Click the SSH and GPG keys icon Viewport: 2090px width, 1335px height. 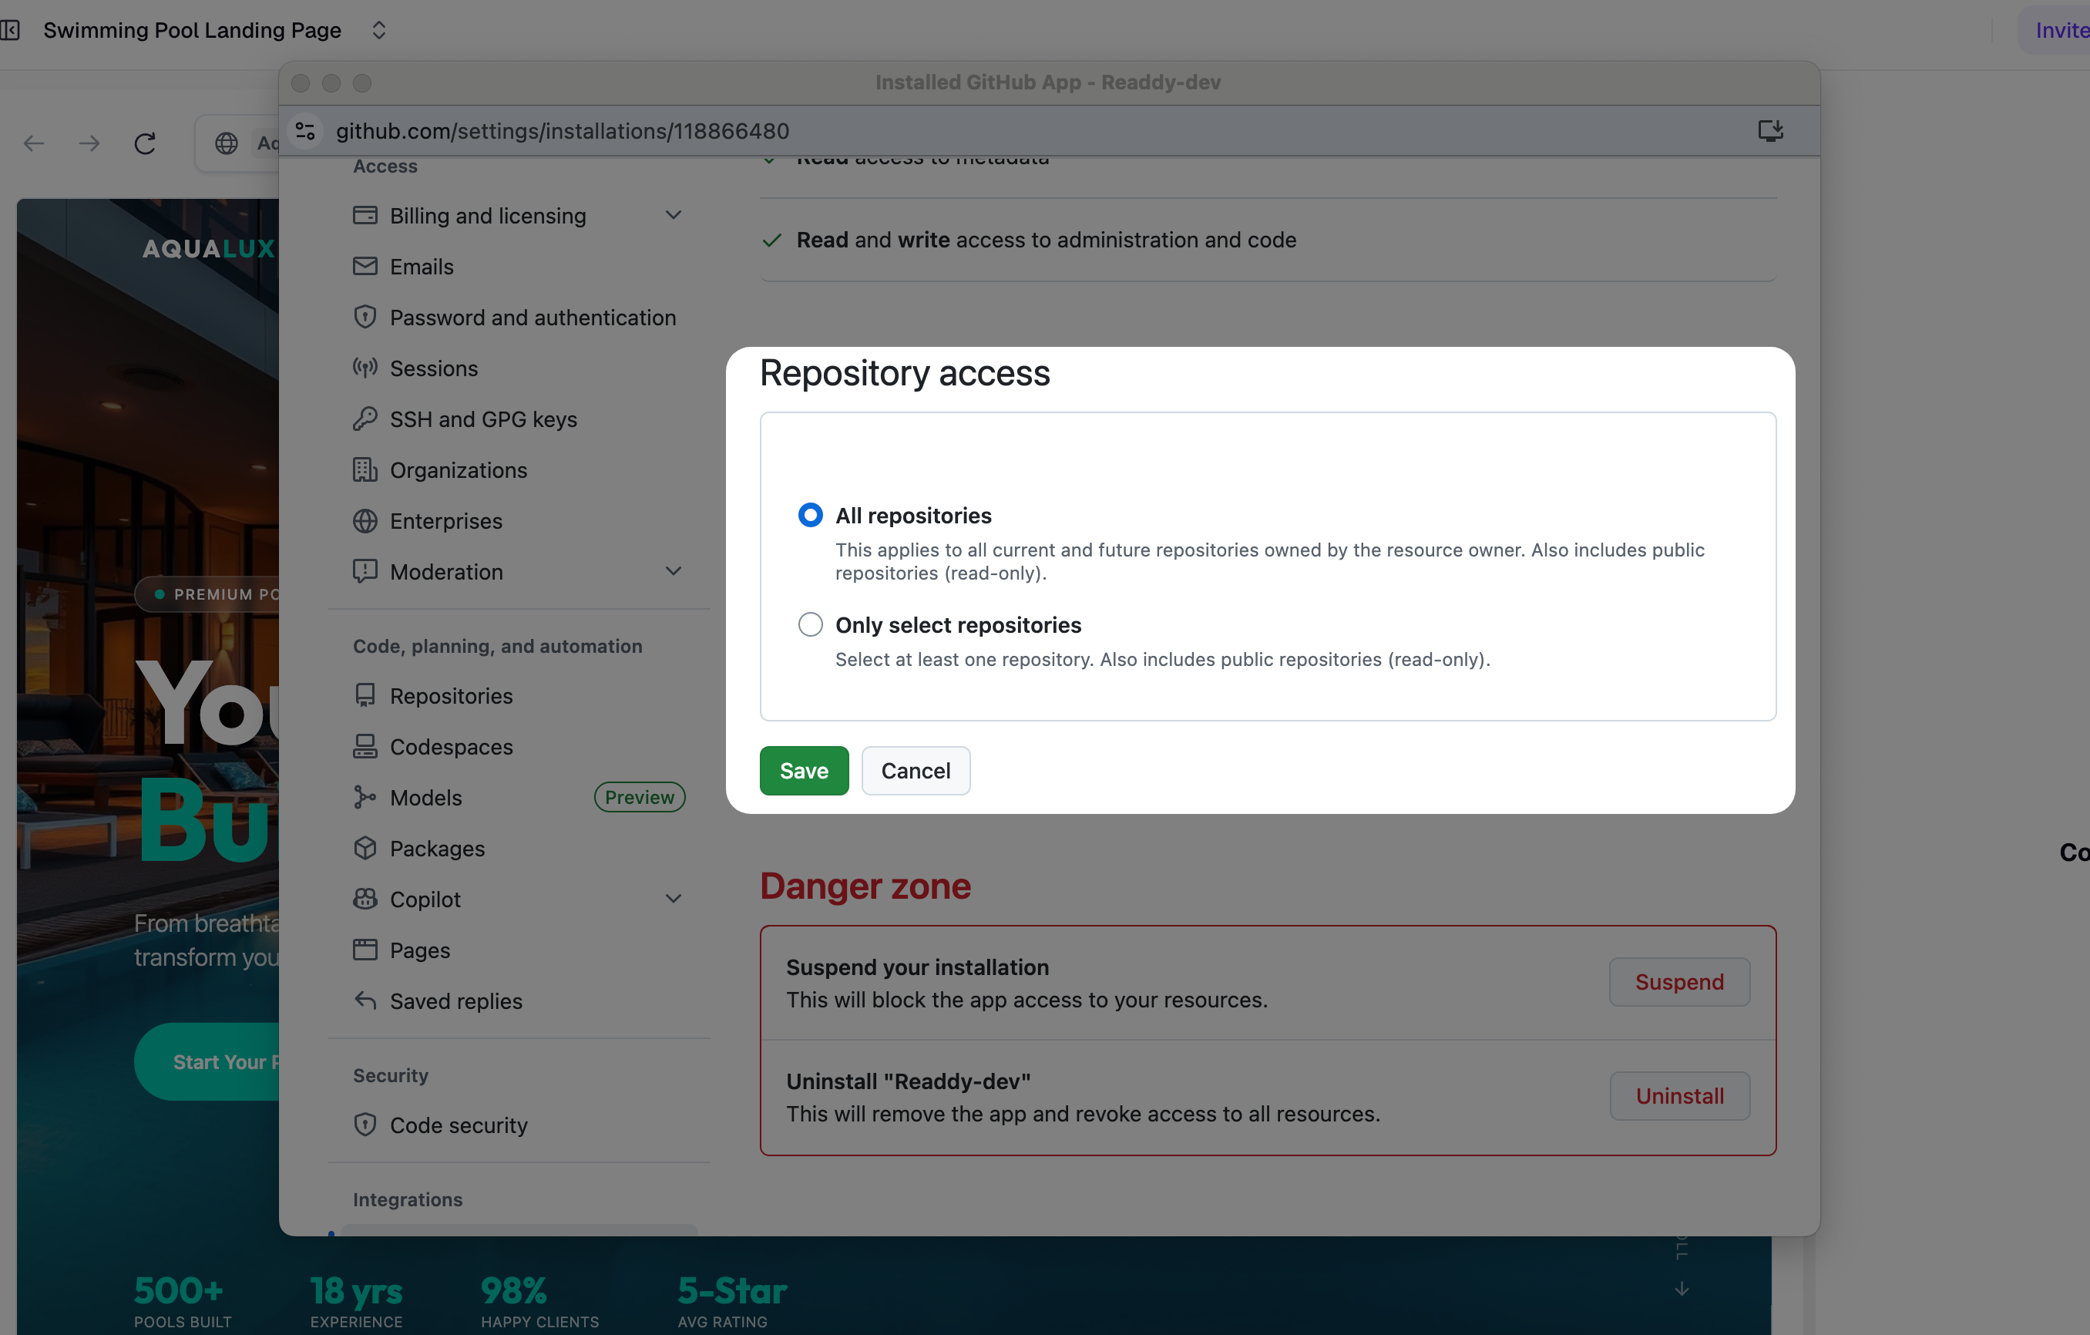coord(365,419)
